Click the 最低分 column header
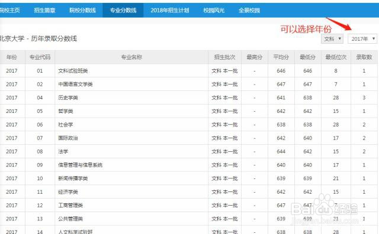379x234 pixels. (308, 57)
